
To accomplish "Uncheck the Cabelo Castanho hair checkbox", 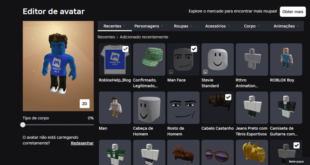I will [228, 97].
